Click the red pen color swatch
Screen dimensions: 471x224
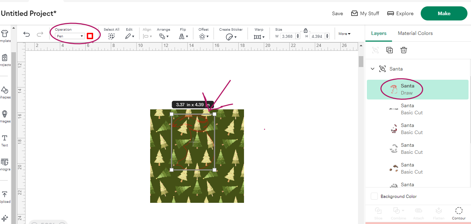pos(90,36)
